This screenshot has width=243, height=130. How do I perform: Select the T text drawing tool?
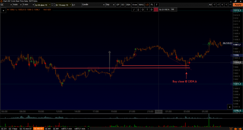click(x=147, y=10)
